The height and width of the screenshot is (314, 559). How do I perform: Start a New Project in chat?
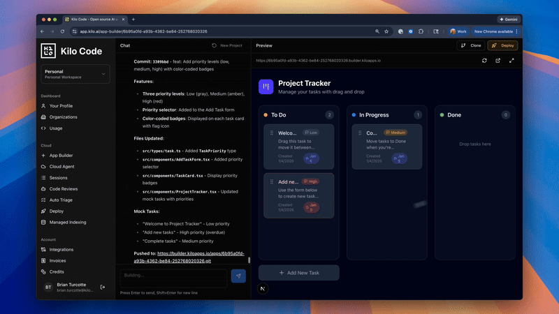pyautogui.click(x=227, y=45)
